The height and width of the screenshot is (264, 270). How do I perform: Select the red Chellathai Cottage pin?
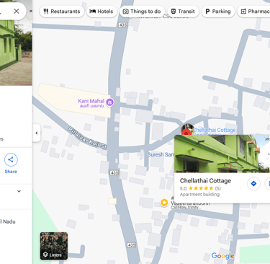186,131
